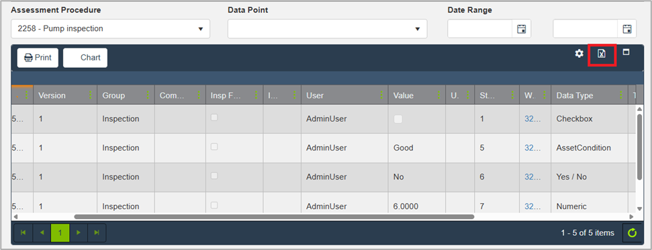Open Value column menu dots
The image size is (652, 250).
coord(439,95)
